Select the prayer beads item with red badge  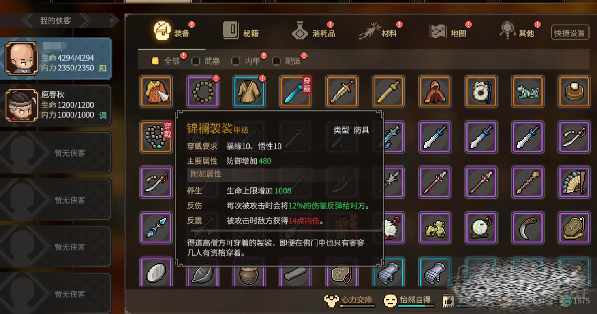tap(203, 91)
